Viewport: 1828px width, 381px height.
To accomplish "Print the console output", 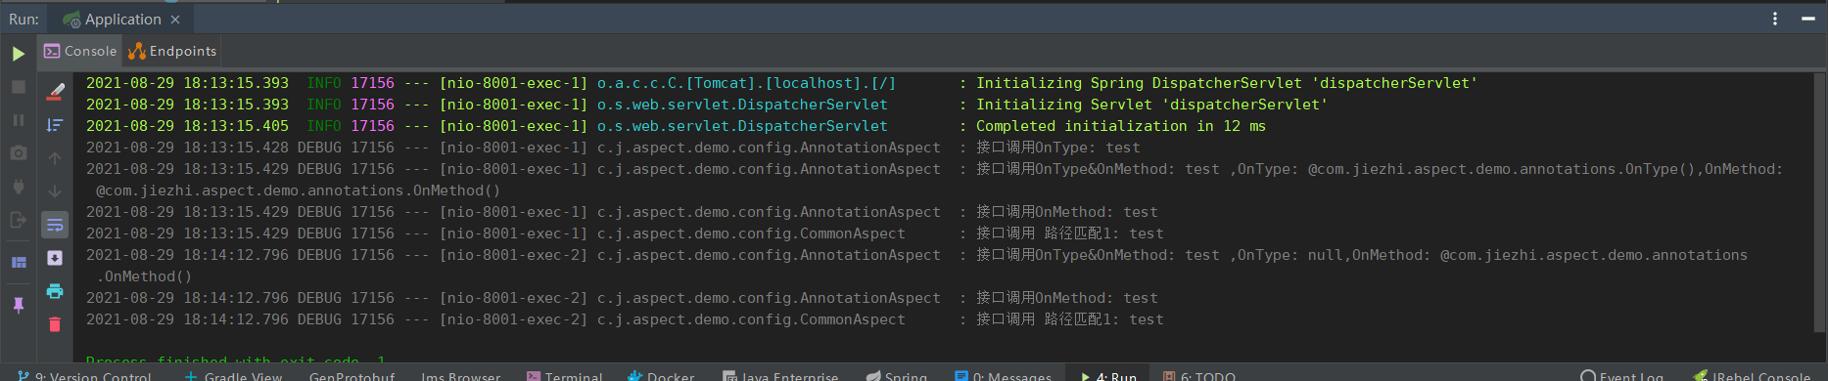I will [55, 291].
